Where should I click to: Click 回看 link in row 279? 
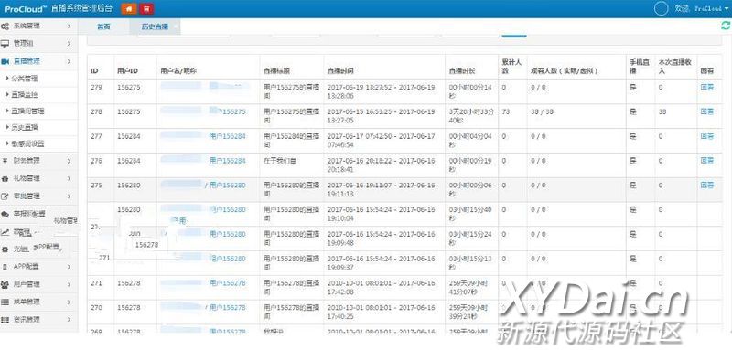tap(706, 87)
